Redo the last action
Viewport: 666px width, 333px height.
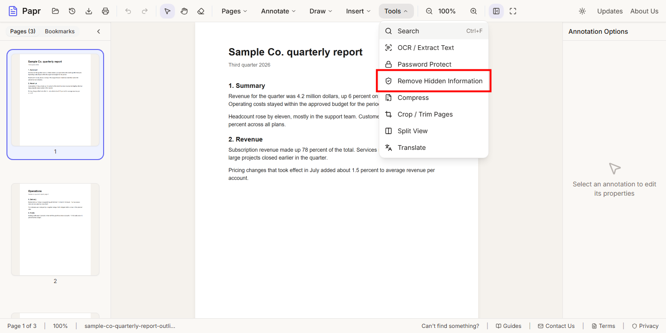(x=145, y=11)
